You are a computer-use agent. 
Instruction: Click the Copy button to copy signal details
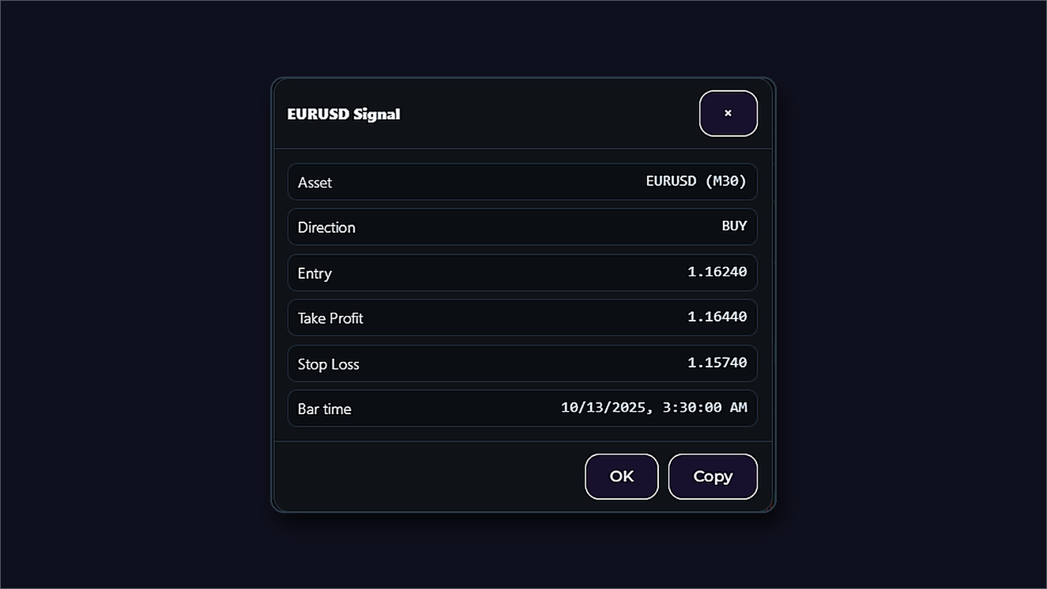point(713,476)
